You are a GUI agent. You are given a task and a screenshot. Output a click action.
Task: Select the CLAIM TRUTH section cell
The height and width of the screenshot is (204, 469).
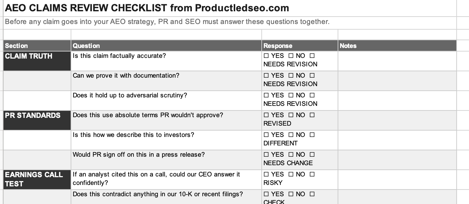[x=37, y=61]
